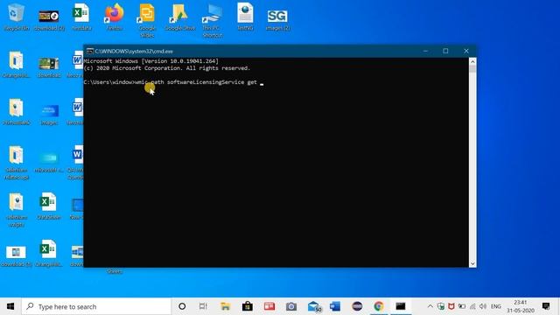Open the Action Center notifications icon

tap(546, 306)
